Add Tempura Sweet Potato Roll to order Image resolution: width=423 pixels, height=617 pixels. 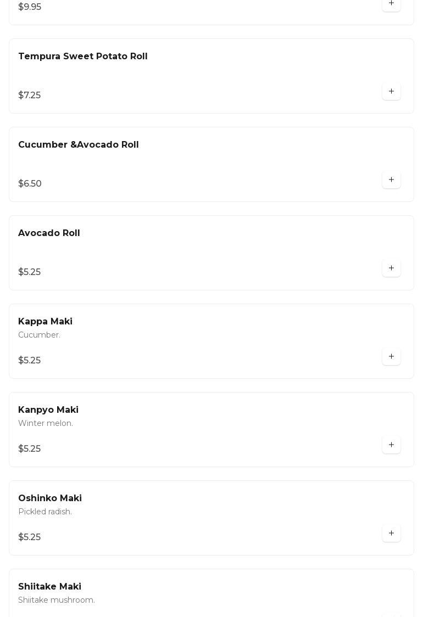click(x=391, y=92)
